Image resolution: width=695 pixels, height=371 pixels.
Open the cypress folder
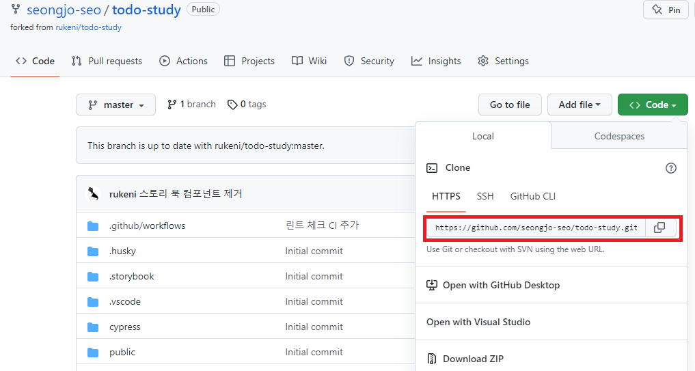point(124,327)
